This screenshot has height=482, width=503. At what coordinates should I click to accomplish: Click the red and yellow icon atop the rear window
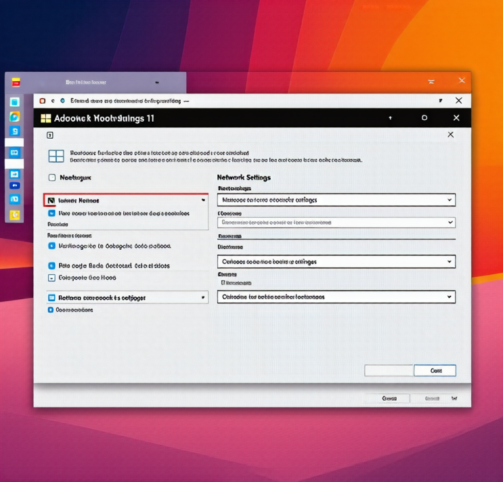[16, 82]
